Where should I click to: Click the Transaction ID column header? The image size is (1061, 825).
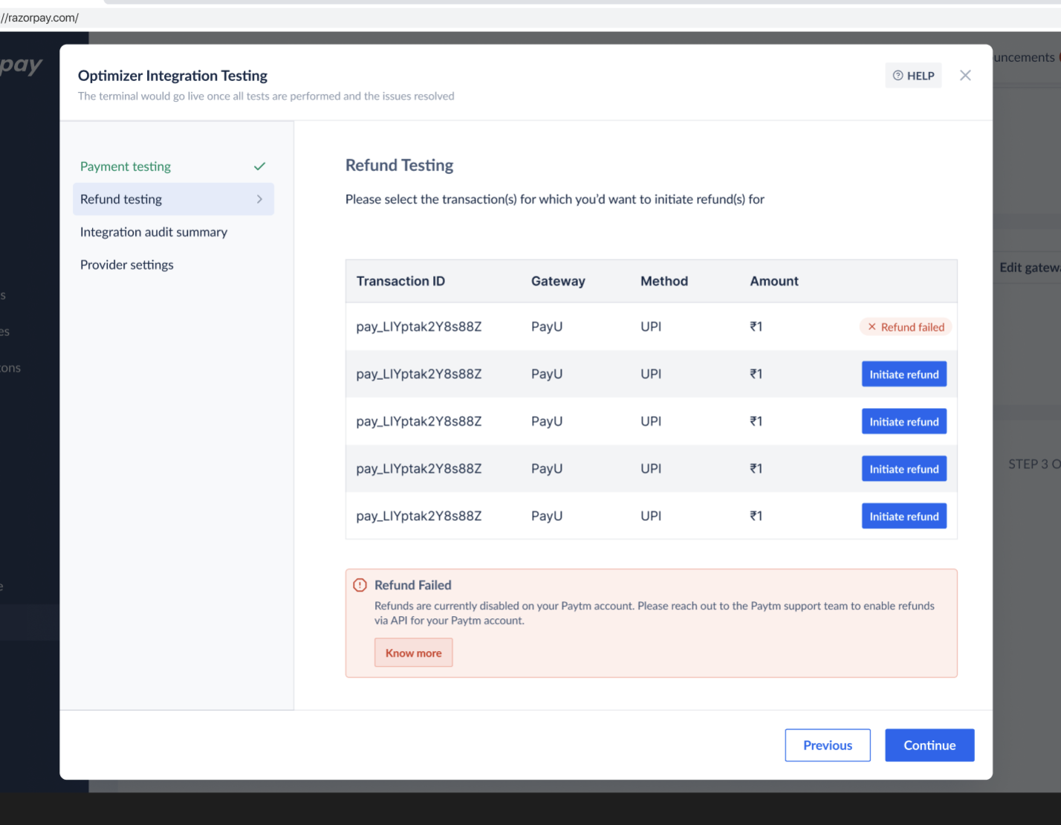tap(400, 281)
